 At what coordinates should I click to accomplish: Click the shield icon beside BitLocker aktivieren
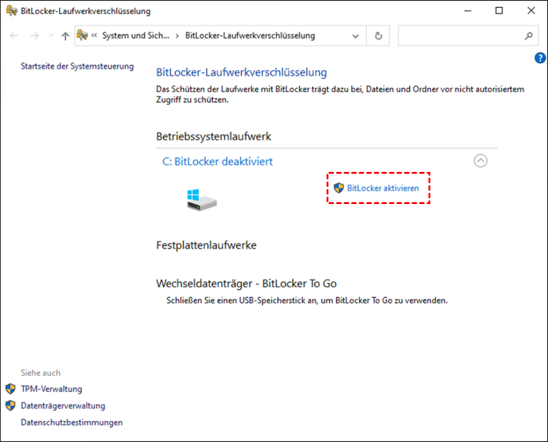point(338,188)
